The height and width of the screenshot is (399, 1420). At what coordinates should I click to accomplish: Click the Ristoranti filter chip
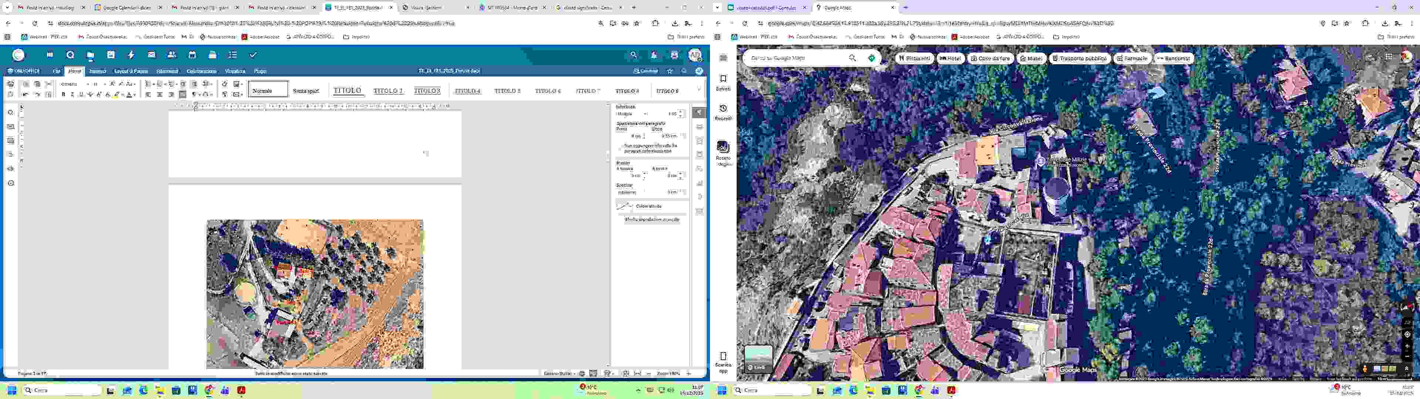pyautogui.click(x=914, y=58)
